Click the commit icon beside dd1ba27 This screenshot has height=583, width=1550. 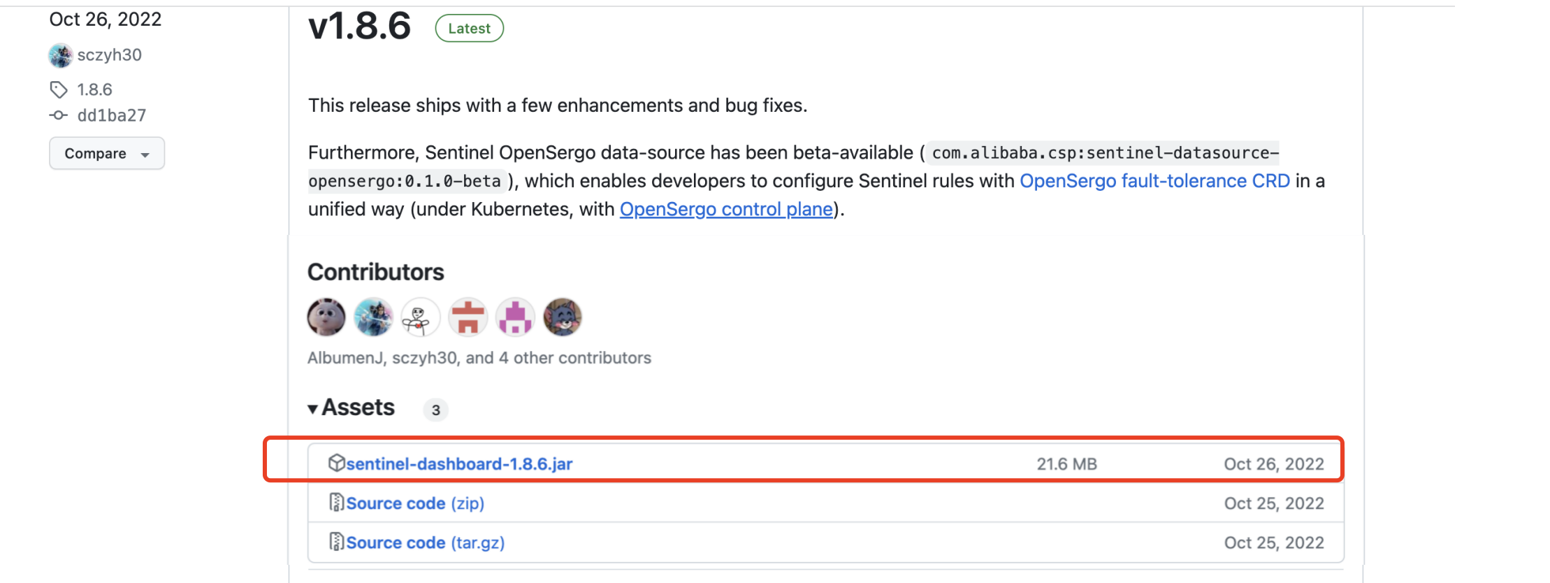coord(59,115)
